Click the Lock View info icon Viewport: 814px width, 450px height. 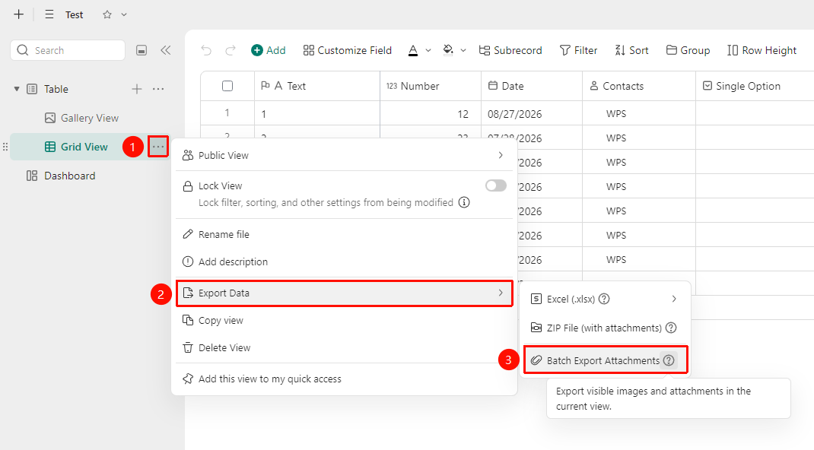464,202
